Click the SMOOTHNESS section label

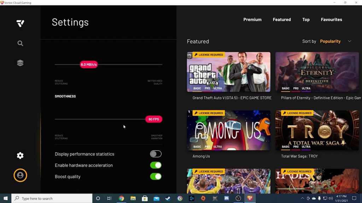(x=65, y=96)
